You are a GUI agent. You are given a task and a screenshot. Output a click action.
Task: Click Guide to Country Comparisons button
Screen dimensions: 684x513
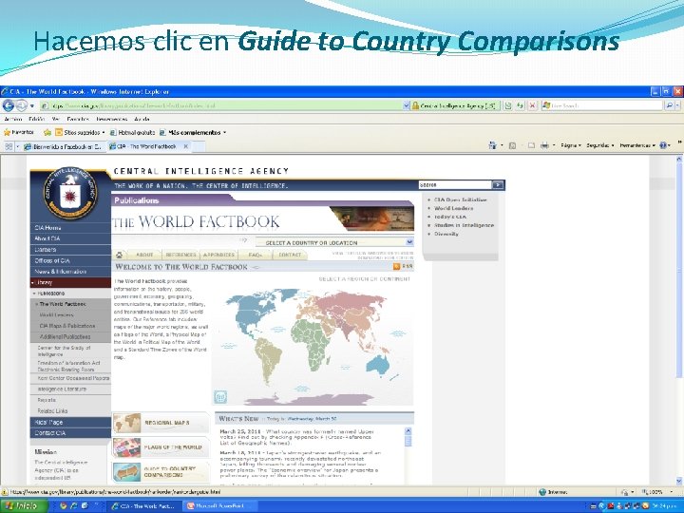[x=161, y=472]
